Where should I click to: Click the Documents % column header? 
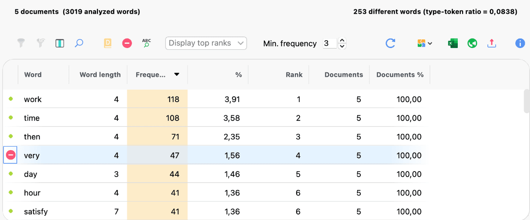click(x=400, y=75)
